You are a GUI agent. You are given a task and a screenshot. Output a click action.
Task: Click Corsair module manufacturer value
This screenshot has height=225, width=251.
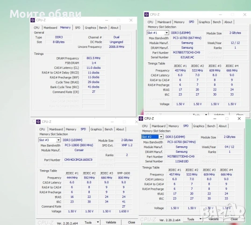79,150
